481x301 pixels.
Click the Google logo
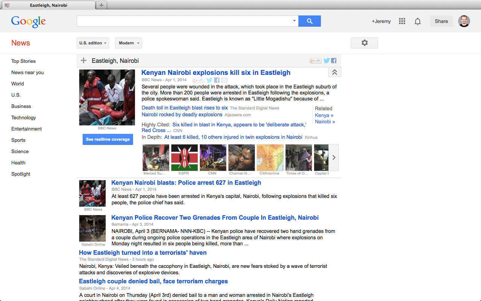29,22
